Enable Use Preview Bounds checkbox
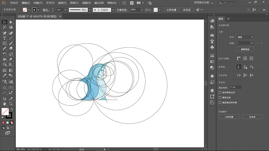Viewport: 269px width, 151px height. click(x=220, y=93)
